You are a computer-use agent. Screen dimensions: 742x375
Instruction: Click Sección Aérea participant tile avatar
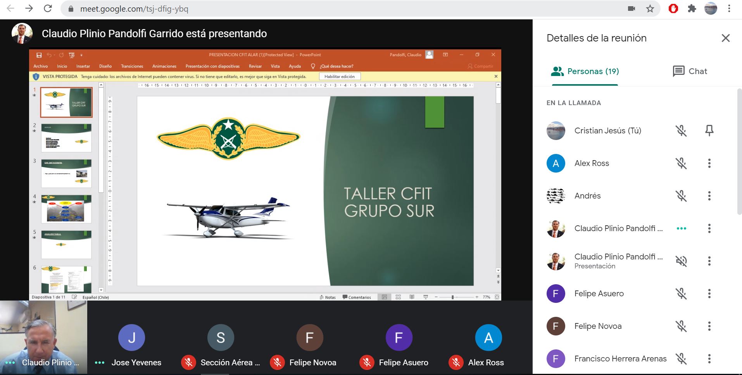coord(221,337)
